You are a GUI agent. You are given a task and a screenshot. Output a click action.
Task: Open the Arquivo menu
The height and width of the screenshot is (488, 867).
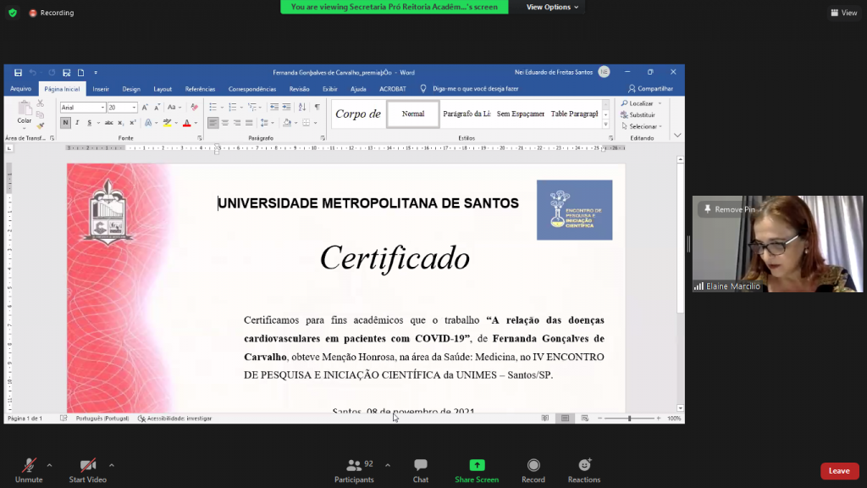[x=20, y=89]
